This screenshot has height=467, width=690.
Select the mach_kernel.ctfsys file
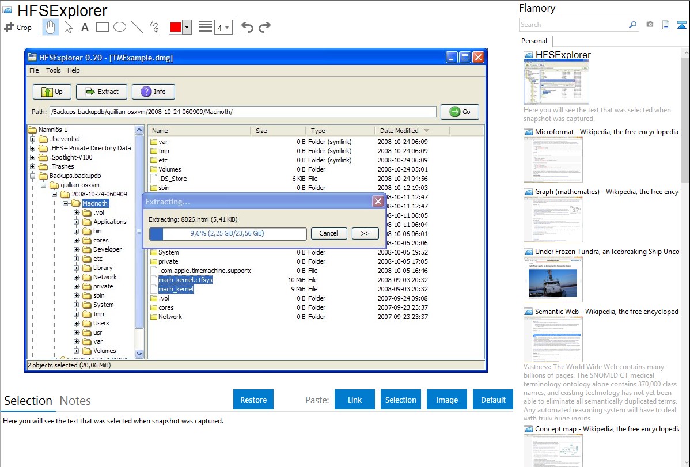pyautogui.click(x=185, y=280)
